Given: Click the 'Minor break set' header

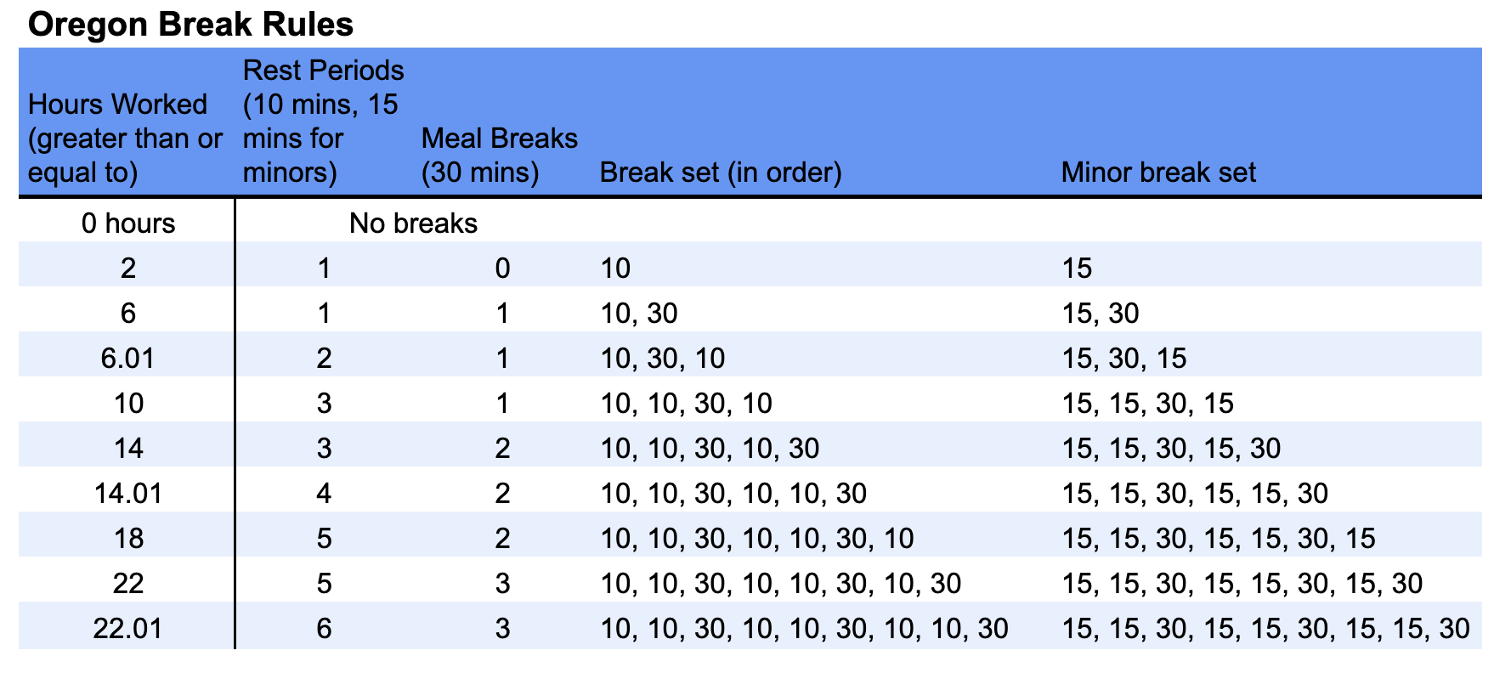Looking at the screenshot, I should click(x=1158, y=172).
